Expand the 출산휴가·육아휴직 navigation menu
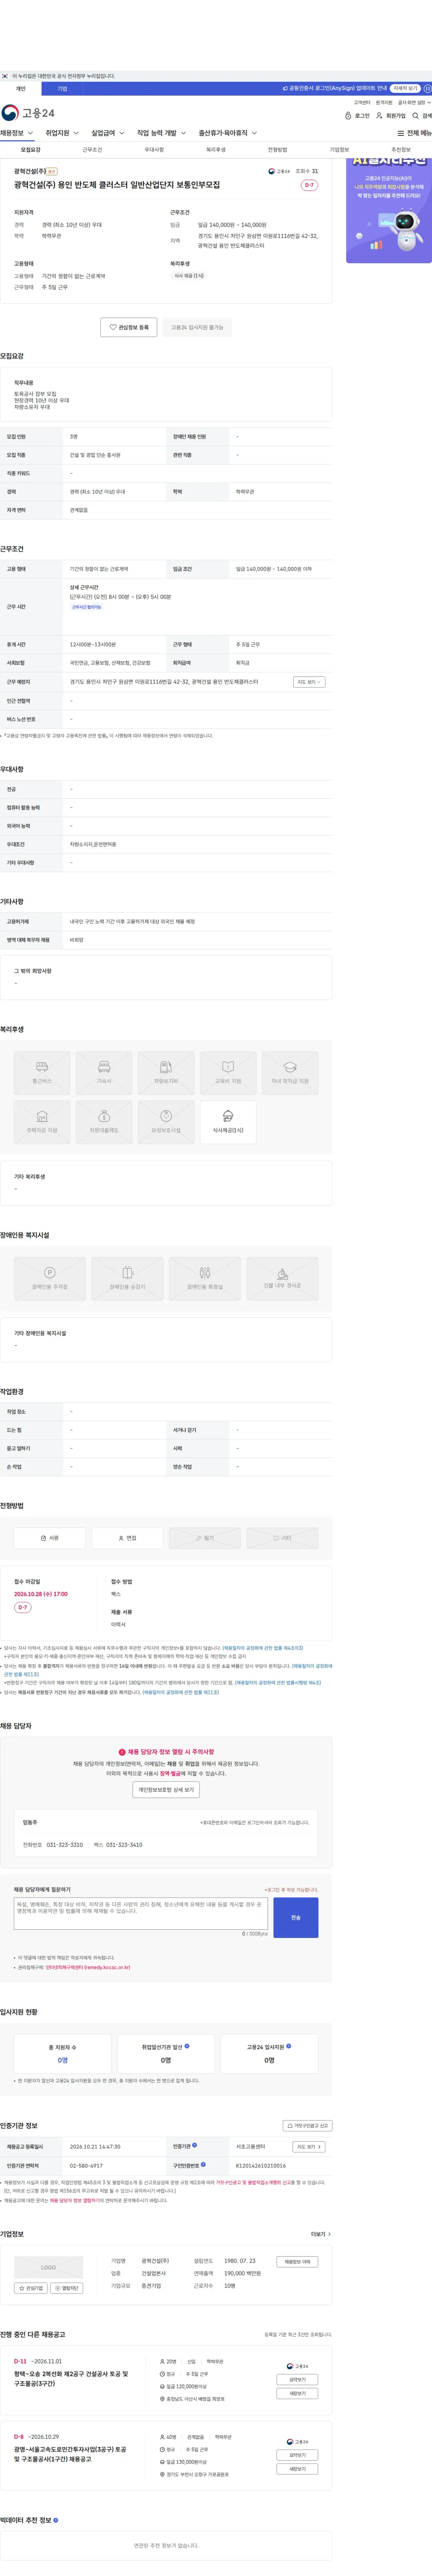Screen dimensions: 432x2576 point(227,133)
